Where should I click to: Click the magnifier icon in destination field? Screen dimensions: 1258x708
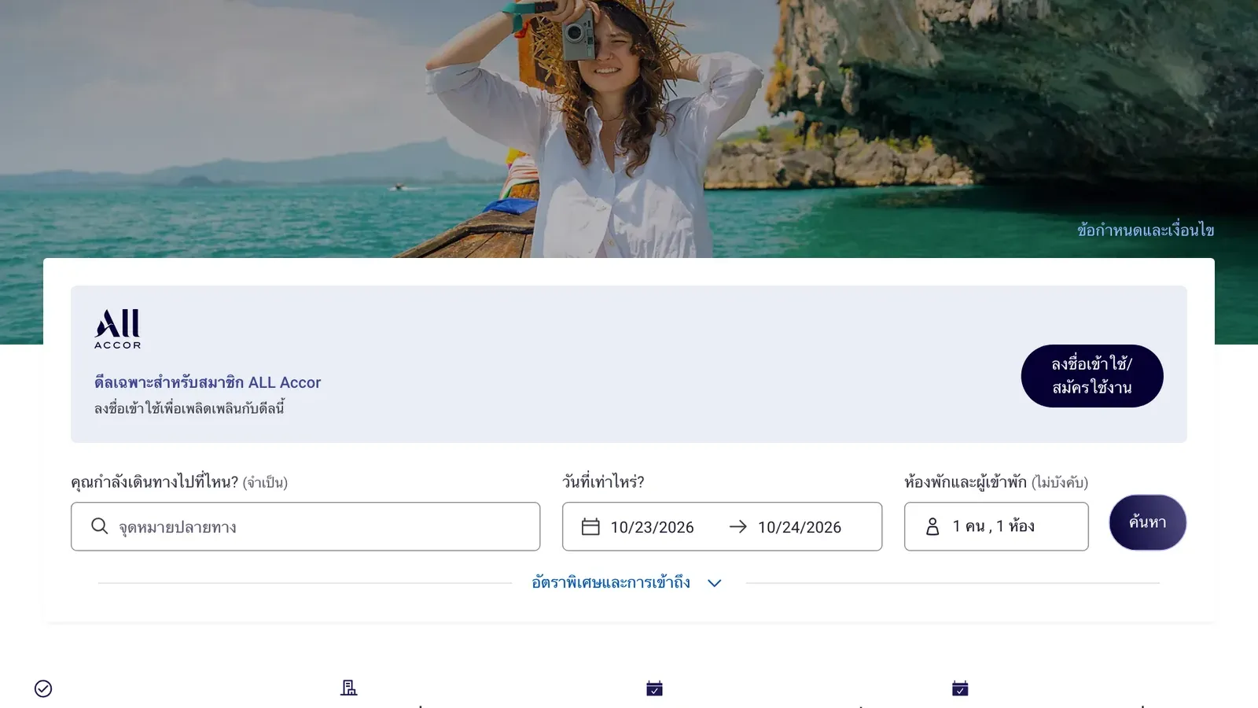tap(99, 526)
